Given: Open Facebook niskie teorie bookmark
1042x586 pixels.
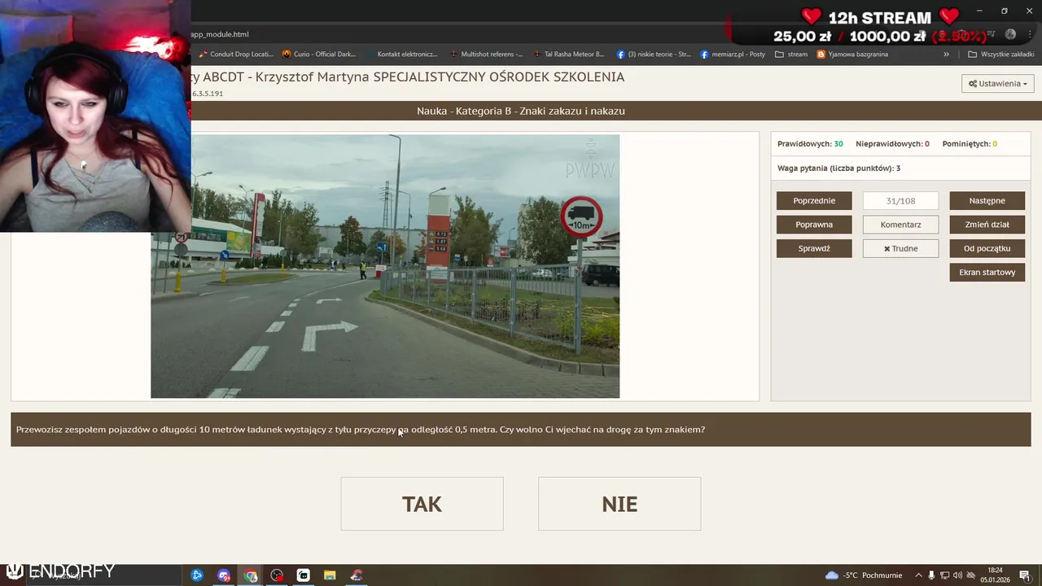Looking at the screenshot, I should click(654, 55).
